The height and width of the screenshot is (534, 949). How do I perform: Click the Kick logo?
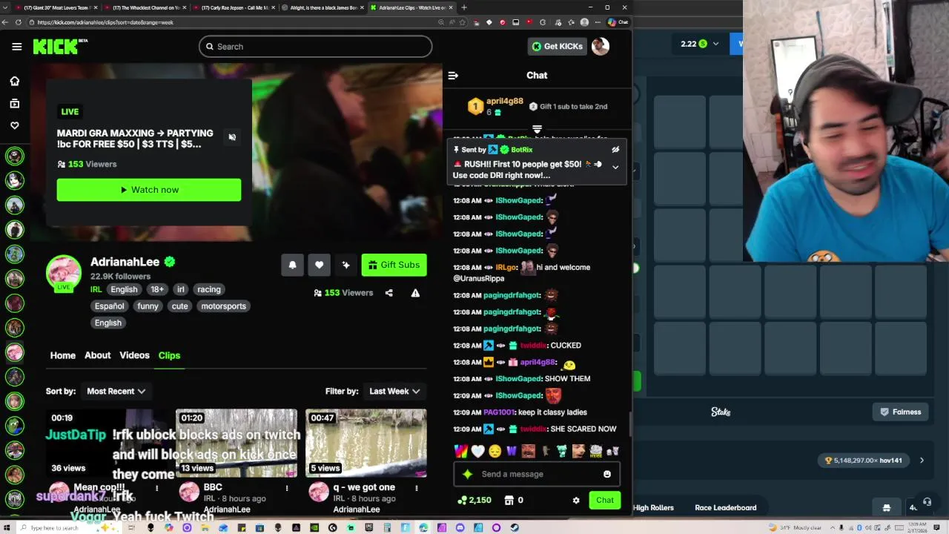click(x=60, y=47)
